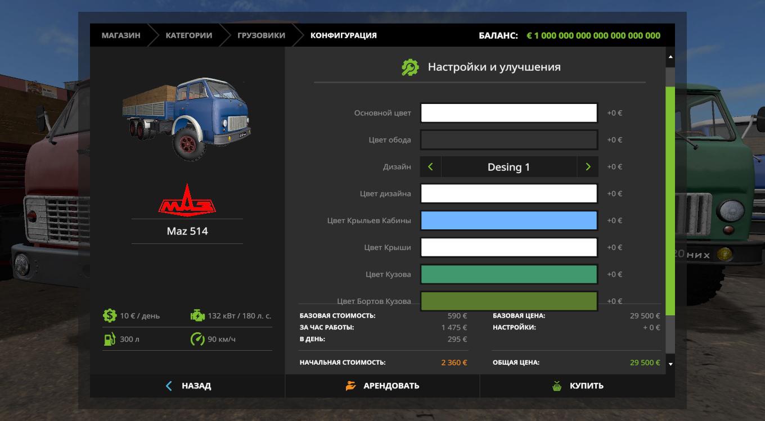Click the red MAZ brand logo
765x421 pixels.
(187, 200)
